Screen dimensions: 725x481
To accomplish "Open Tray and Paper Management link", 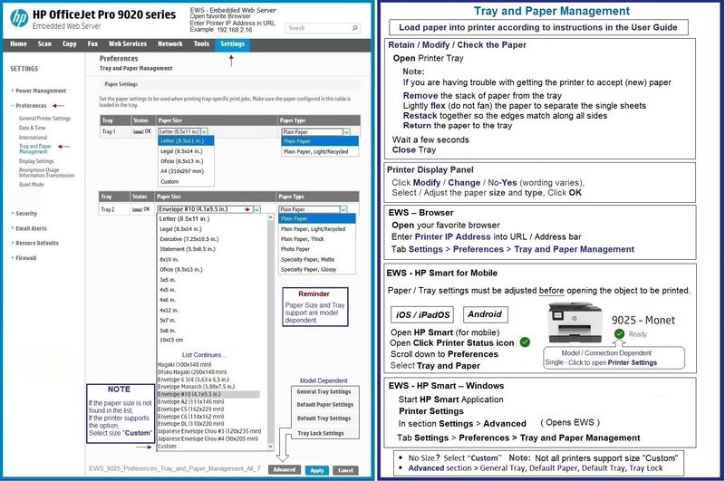I will pyautogui.click(x=35, y=149).
